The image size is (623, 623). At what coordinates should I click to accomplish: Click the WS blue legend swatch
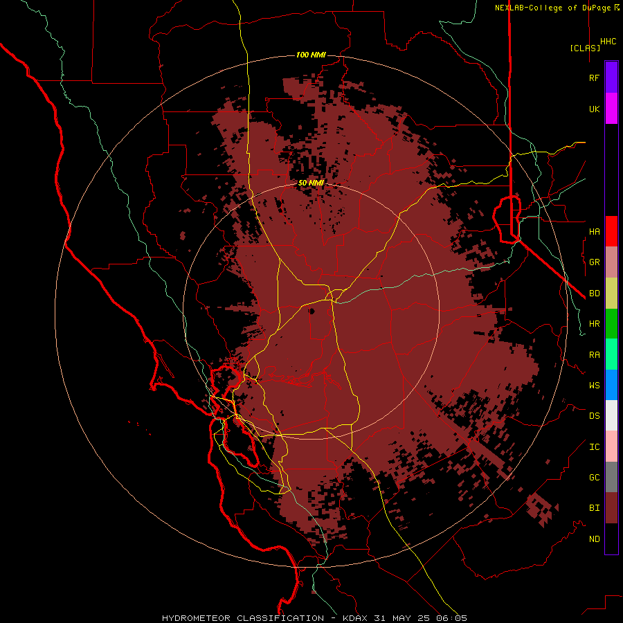tap(611, 385)
